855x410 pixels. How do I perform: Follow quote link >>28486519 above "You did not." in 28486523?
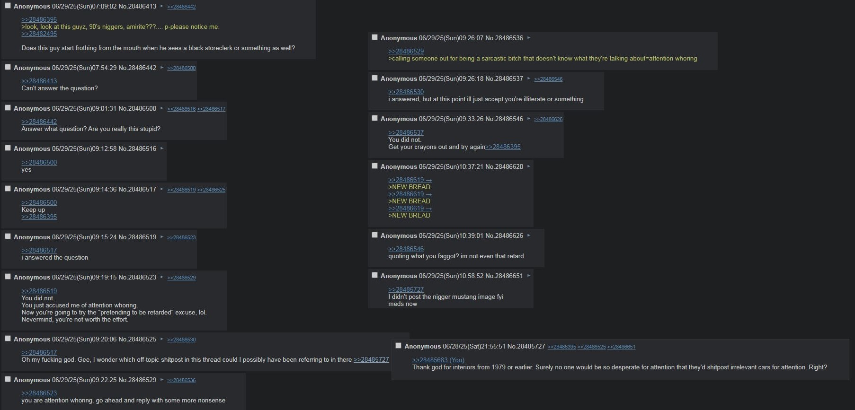(x=39, y=291)
